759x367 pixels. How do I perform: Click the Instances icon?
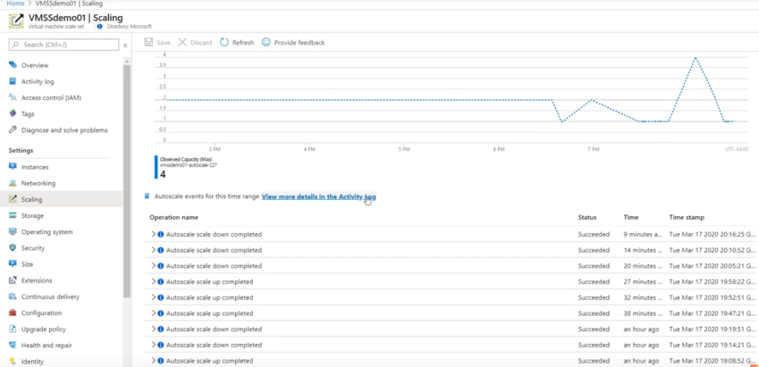click(13, 166)
